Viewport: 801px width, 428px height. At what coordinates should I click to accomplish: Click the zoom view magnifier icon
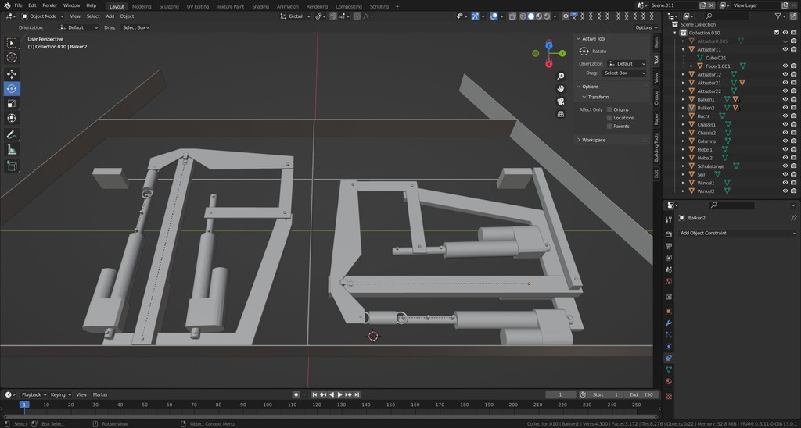pyautogui.click(x=560, y=77)
